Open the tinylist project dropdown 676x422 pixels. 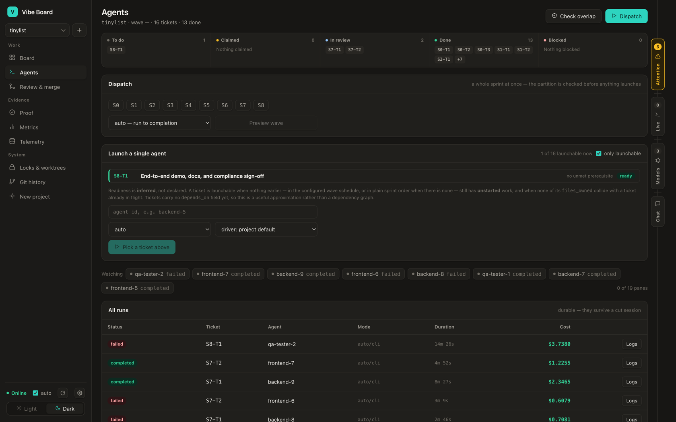point(37,30)
